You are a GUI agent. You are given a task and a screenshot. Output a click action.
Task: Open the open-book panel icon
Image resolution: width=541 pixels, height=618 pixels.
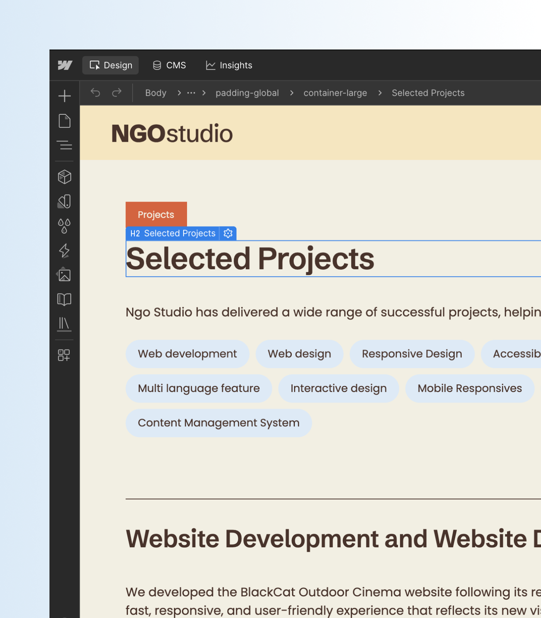65,299
